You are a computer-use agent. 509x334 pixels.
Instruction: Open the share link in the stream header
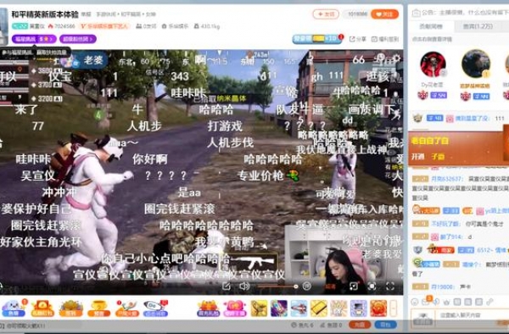pyautogui.click(x=358, y=39)
